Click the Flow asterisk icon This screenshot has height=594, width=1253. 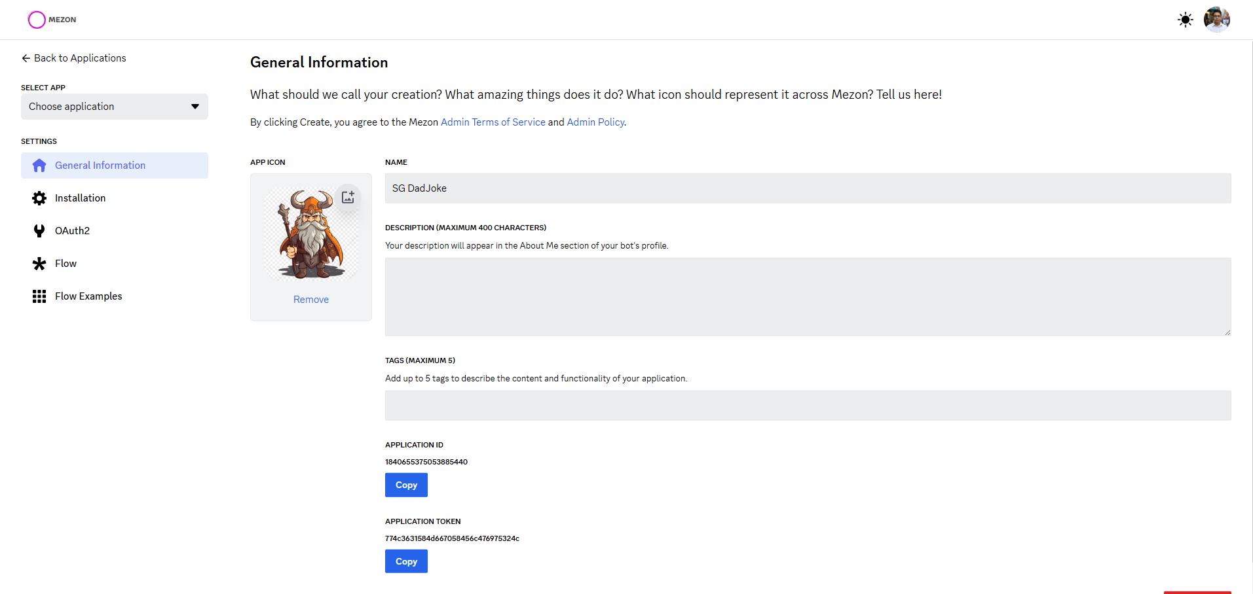pyautogui.click(x=39, y=264)
